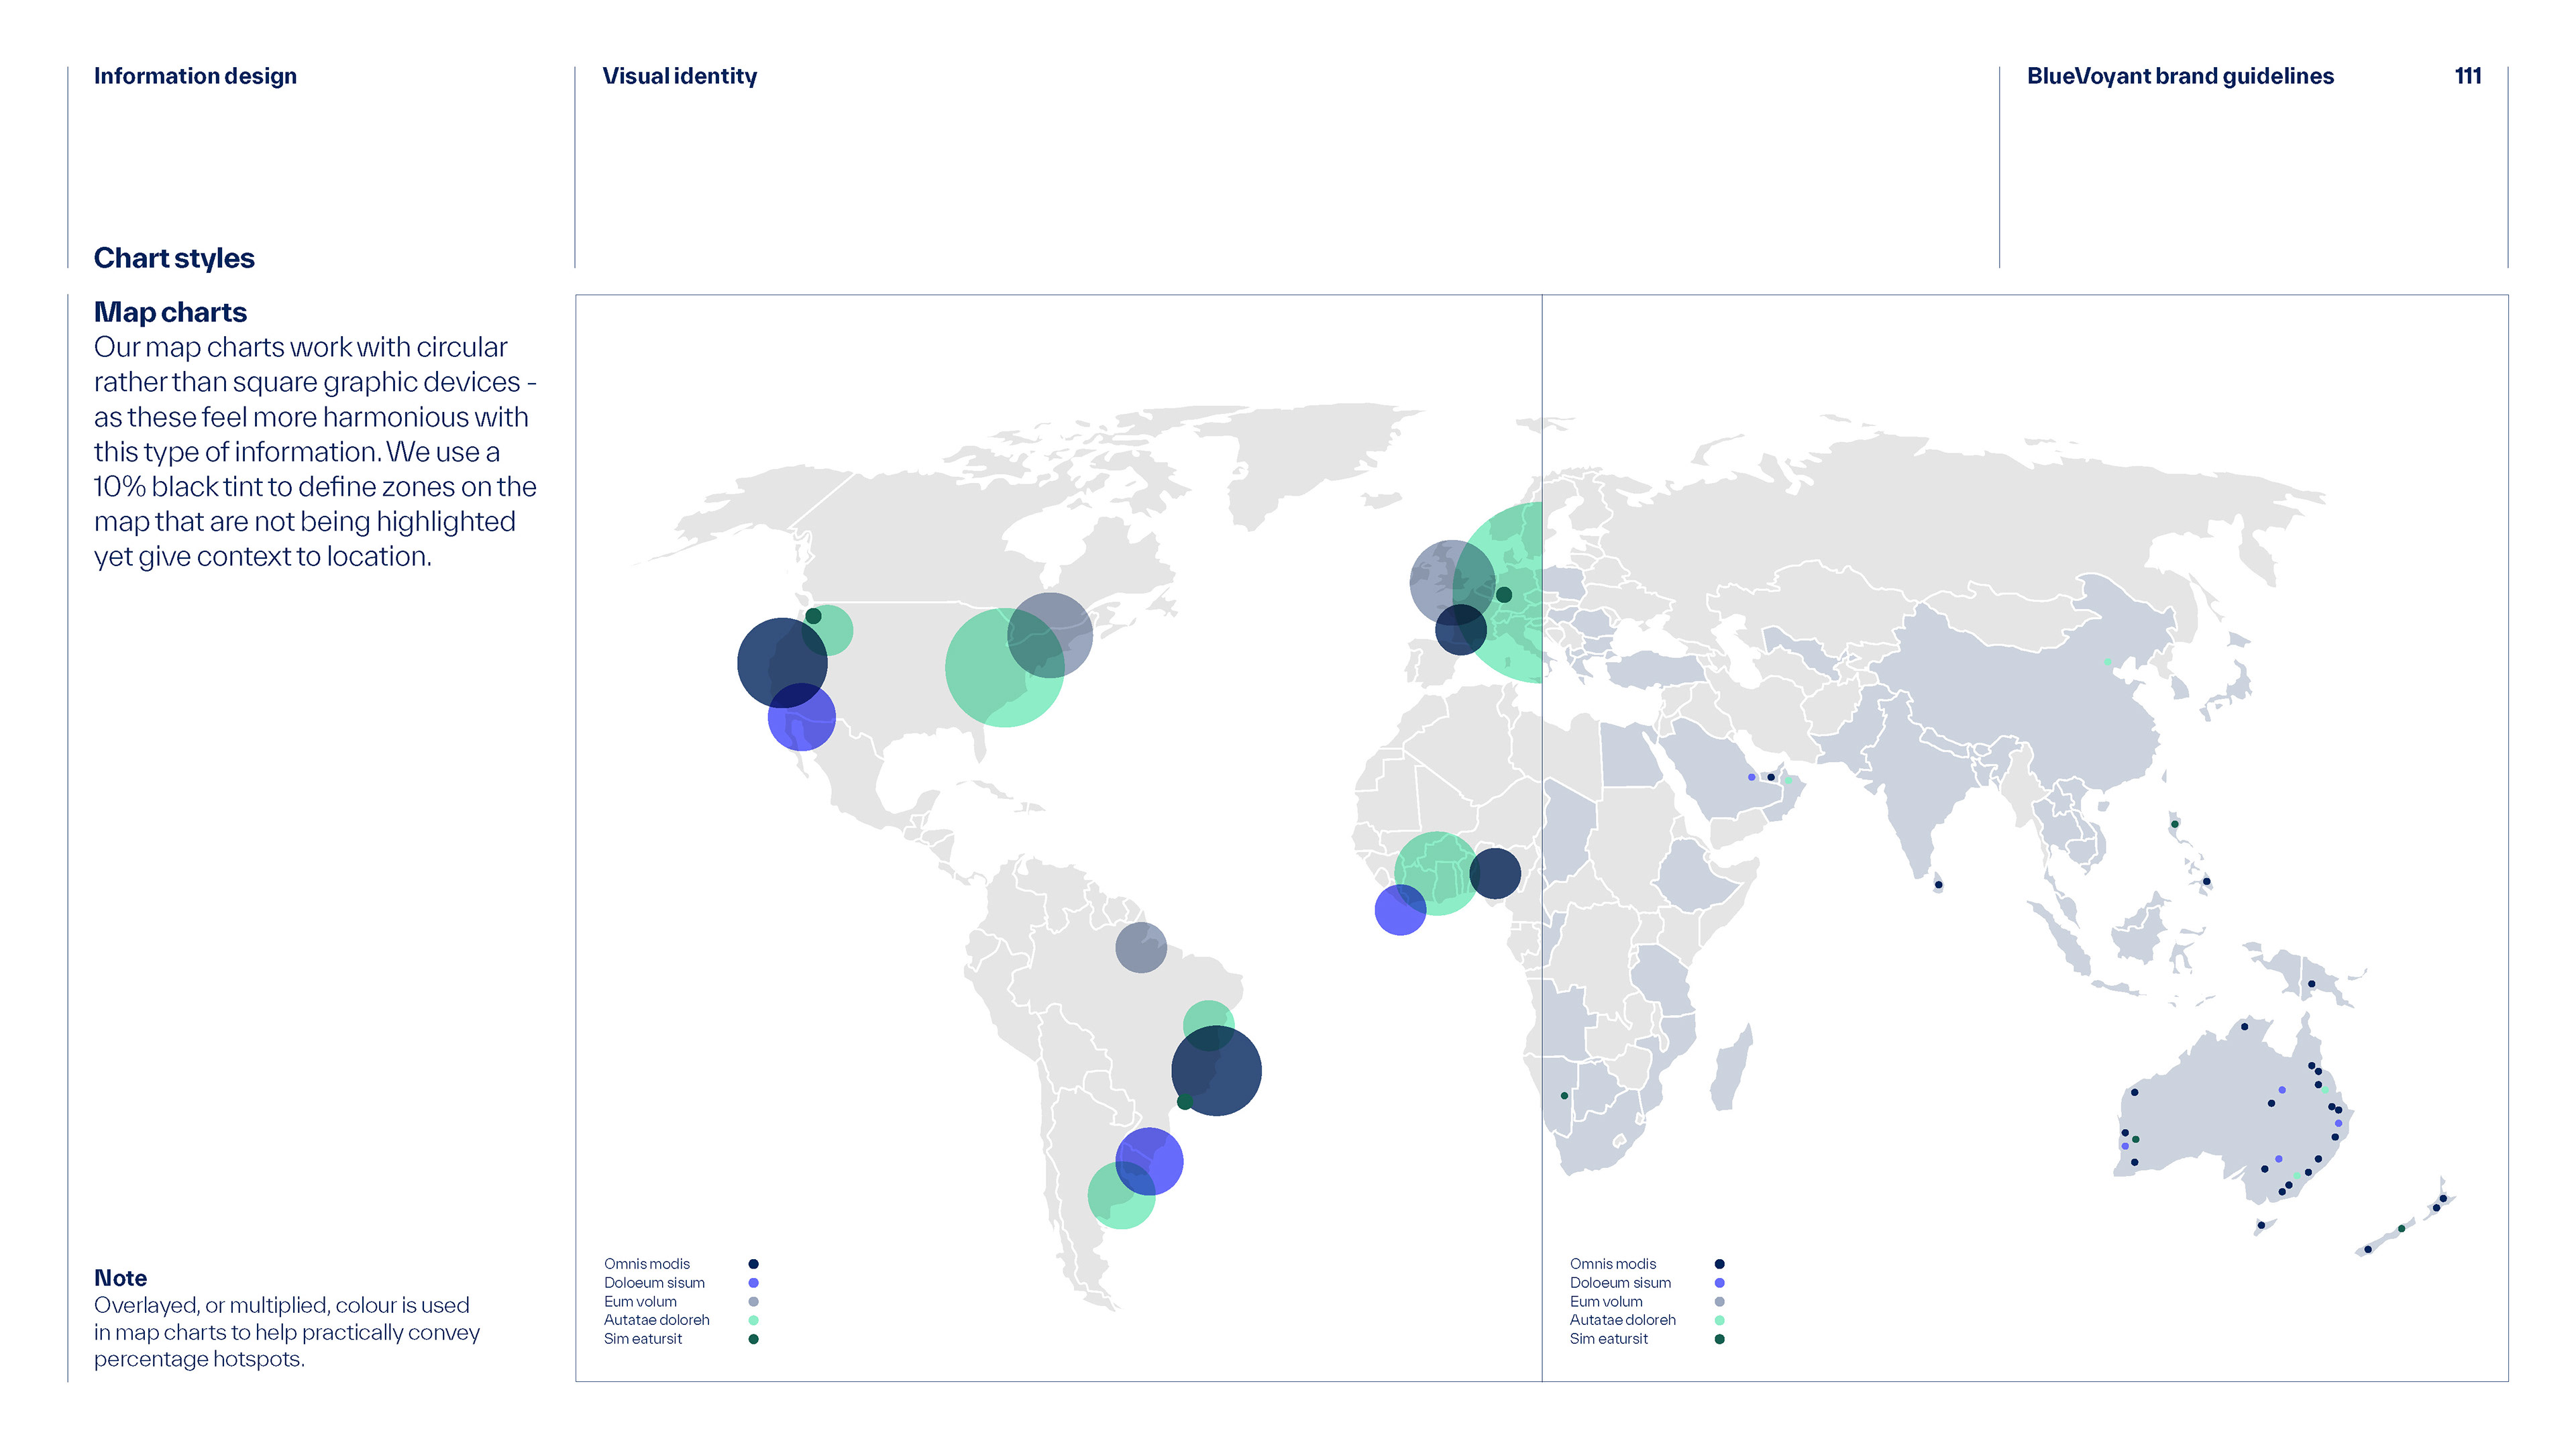Click the mint bubble over West Africa
The image size is (2576, 1449).
[x=1436, y=873]
